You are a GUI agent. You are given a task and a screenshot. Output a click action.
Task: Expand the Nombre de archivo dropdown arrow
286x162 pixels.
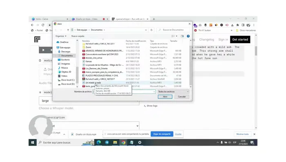(x=154, y=92)
